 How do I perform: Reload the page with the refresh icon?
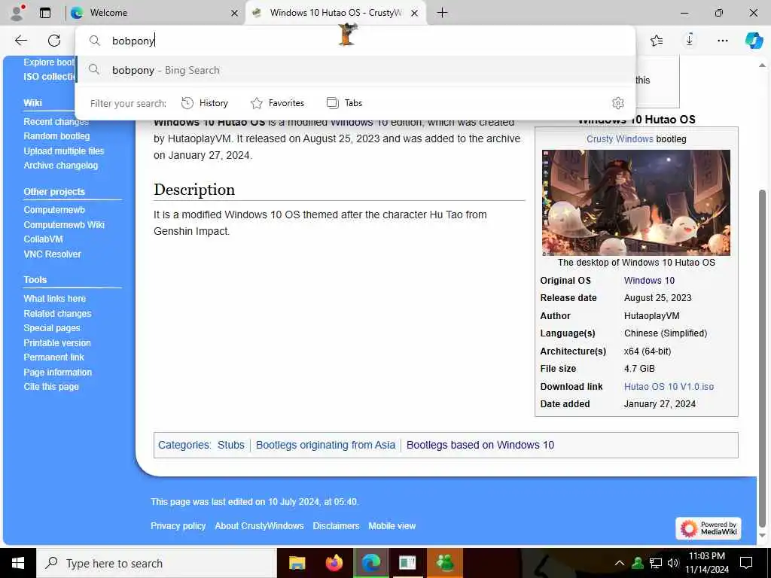tap(54, 41)
